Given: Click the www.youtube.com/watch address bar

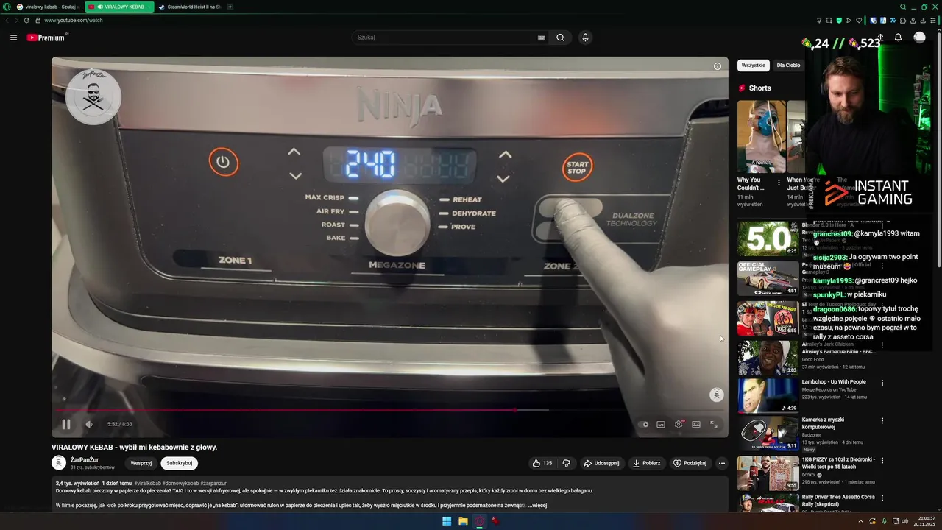Looking at the screenshot, I should click(74, 21).
